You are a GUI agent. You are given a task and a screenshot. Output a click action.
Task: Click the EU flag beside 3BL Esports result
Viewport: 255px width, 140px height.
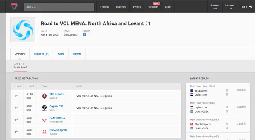[192, 91]
